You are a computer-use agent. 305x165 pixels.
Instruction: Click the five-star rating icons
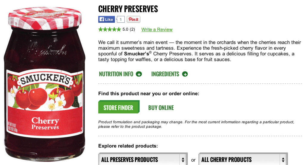tap(110, 29)
